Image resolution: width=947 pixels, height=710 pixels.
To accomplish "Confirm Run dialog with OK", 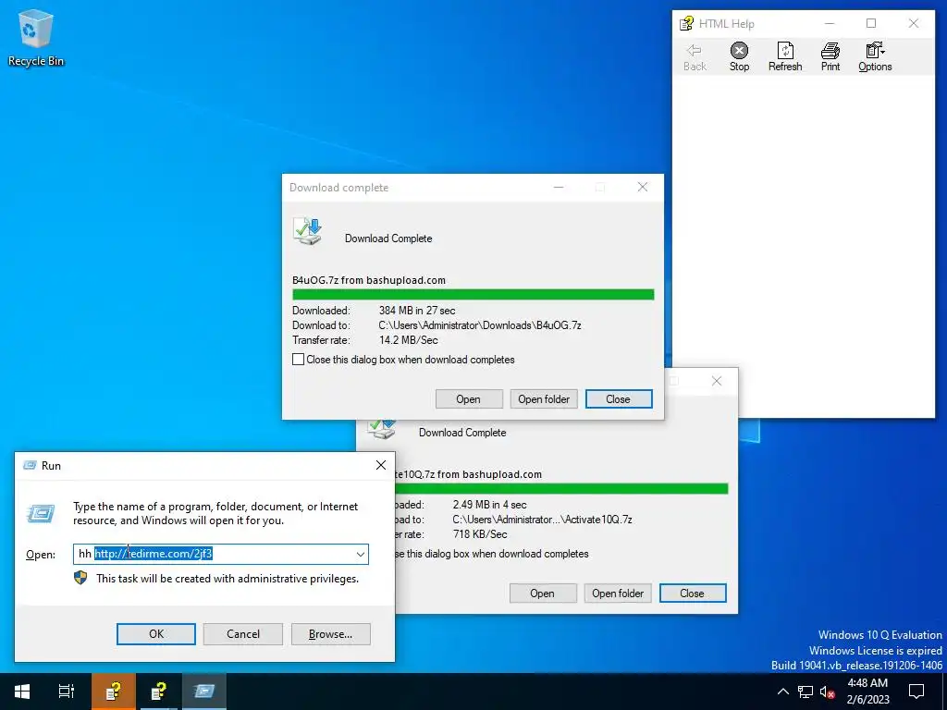I will 155,634.
